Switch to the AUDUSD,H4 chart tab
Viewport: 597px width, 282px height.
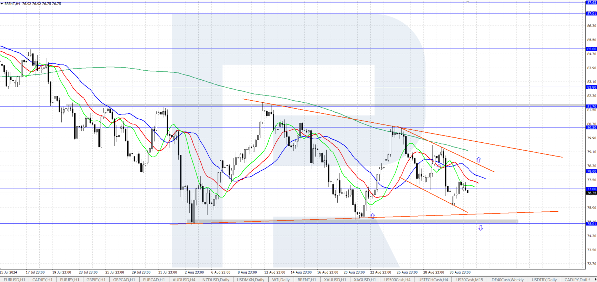pos(184,280)
